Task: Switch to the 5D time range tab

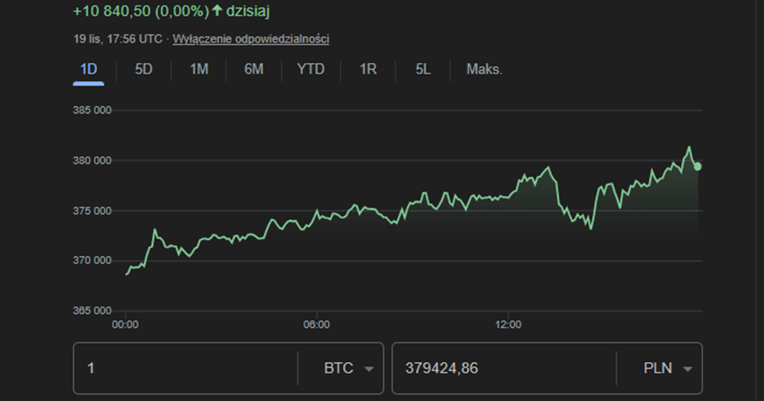Action: tap(144, 70)
